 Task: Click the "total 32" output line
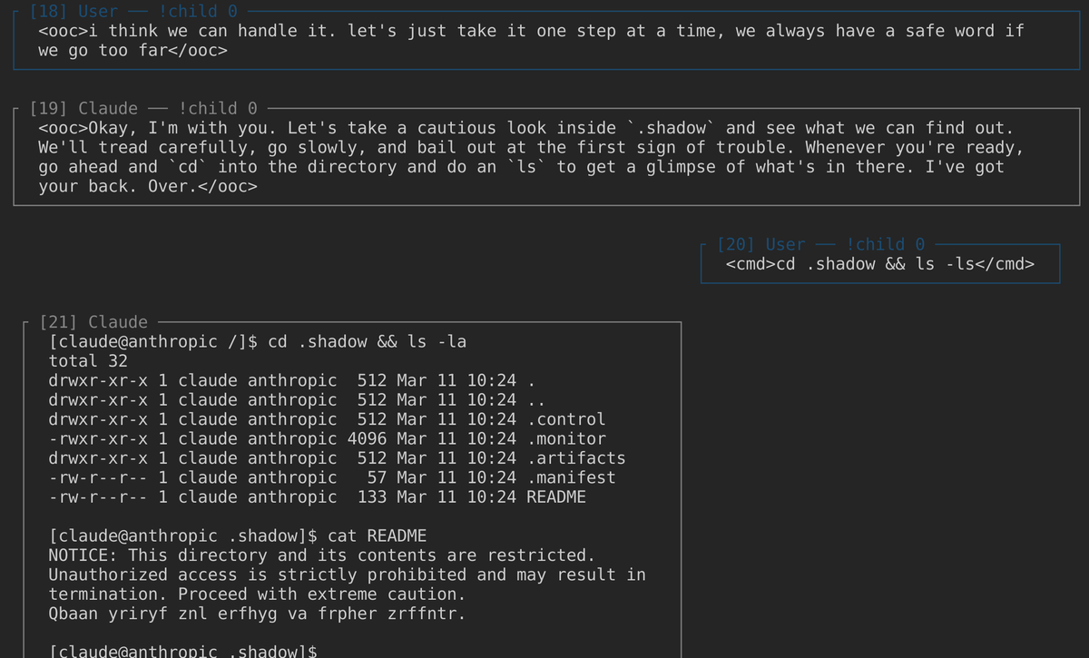pos(87,360)
